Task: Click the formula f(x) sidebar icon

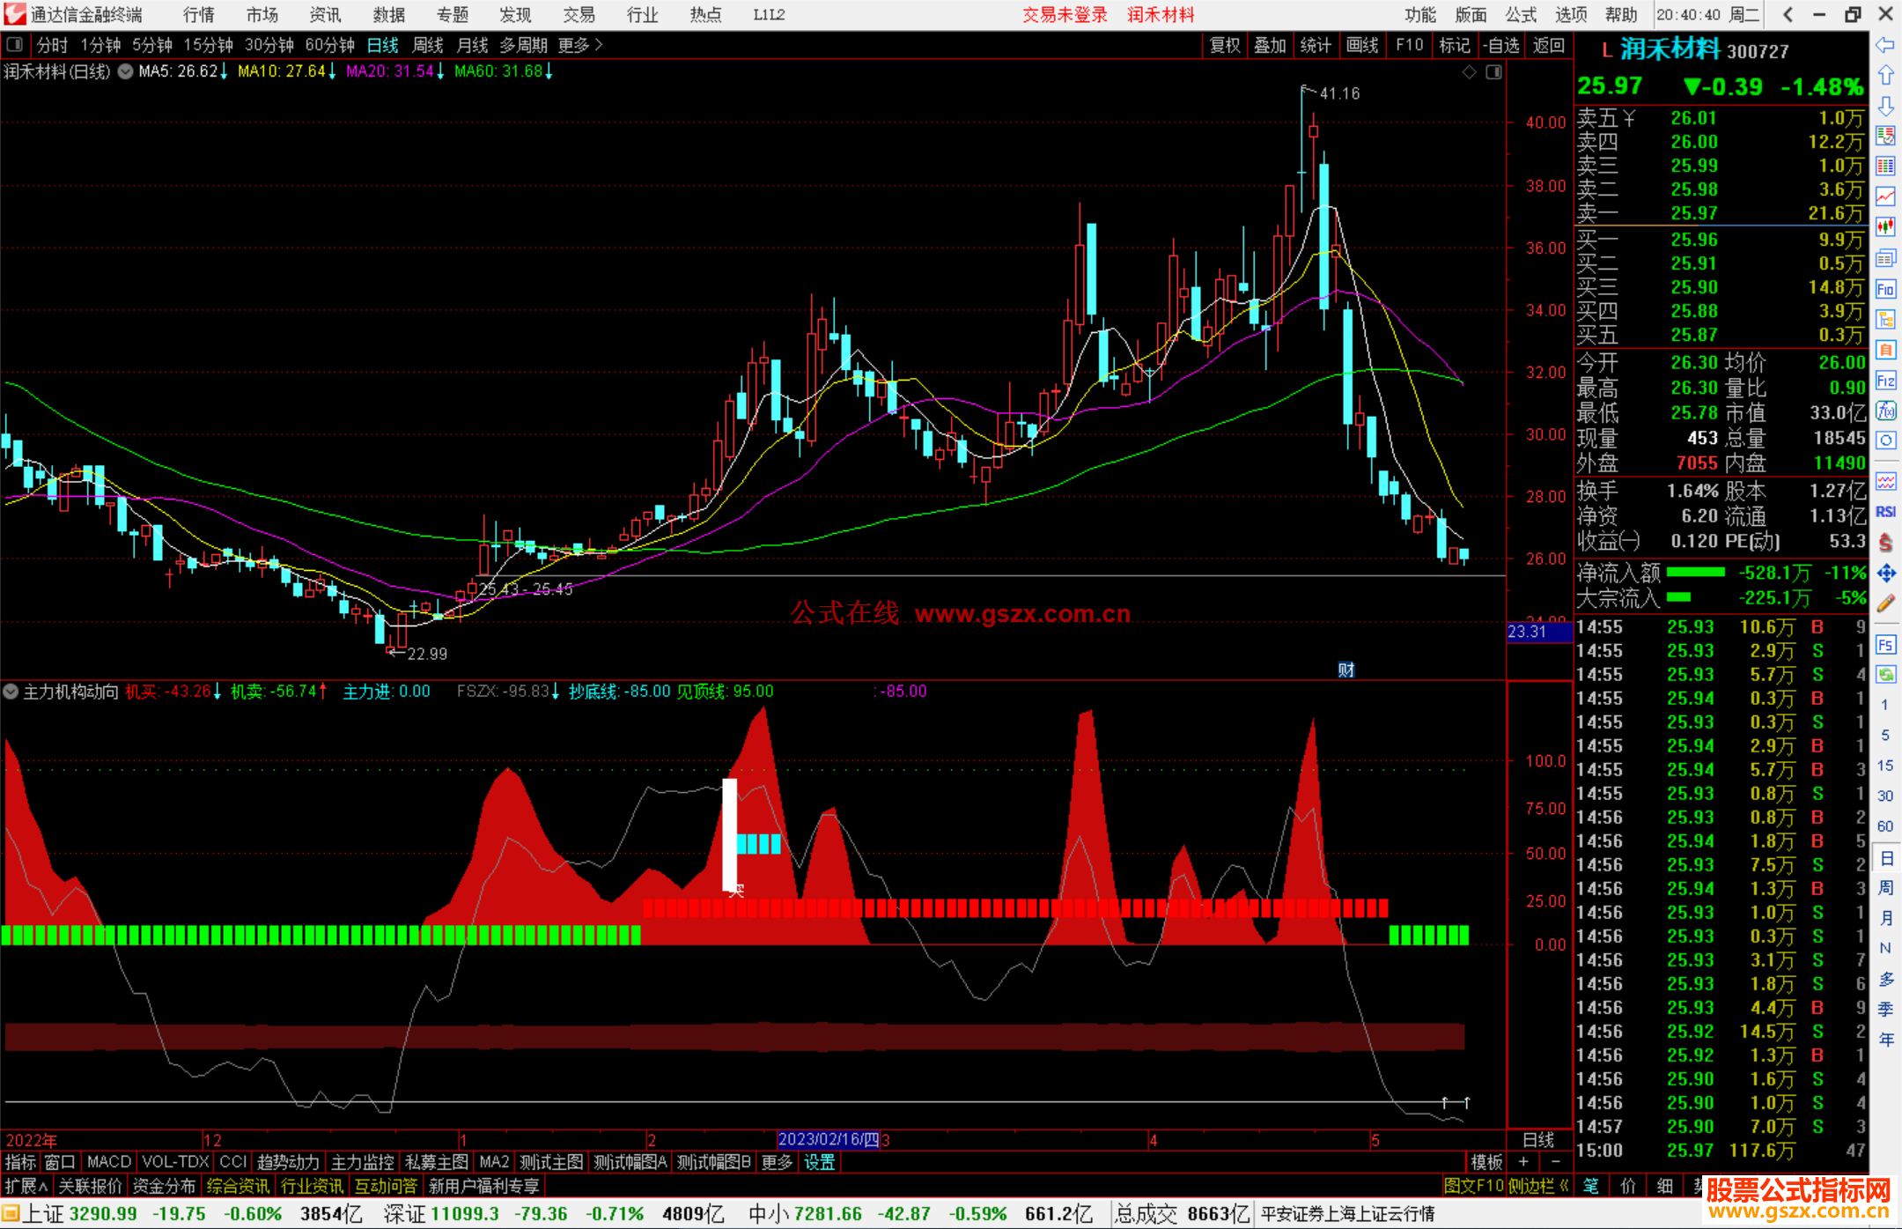Action: tap(1885, 411)
